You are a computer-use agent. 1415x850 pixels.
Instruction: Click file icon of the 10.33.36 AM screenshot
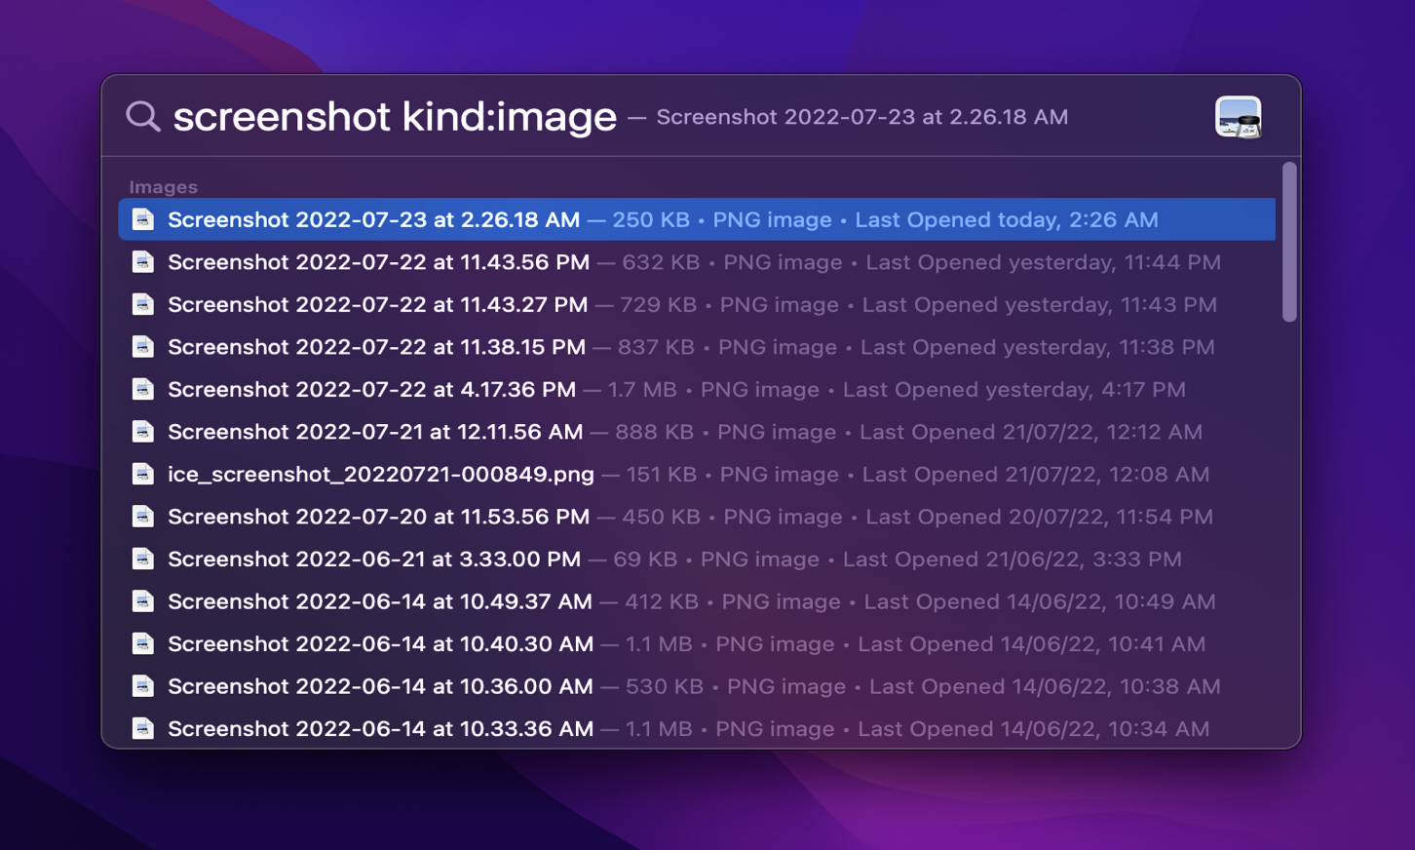pos(143,728)
